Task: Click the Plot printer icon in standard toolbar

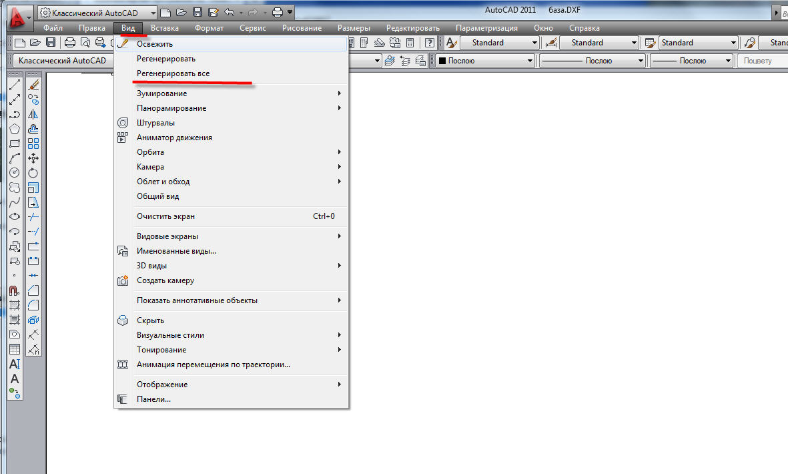Action: pyautogui.click(x=70, y=43)
